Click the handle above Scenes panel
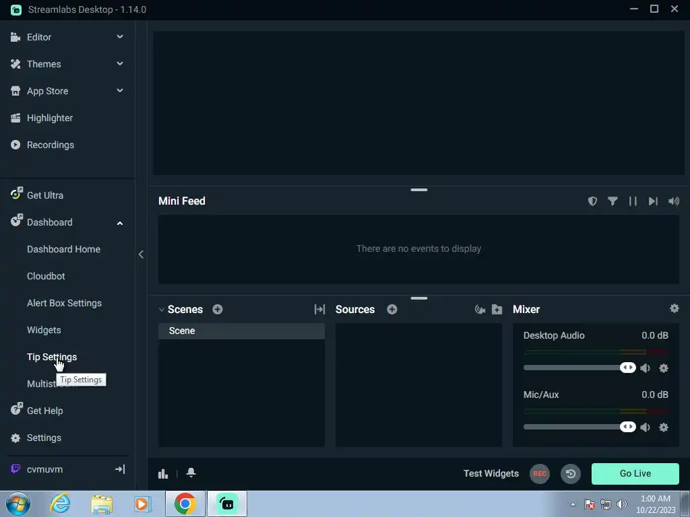690x517 pixels. coord(419,298)
